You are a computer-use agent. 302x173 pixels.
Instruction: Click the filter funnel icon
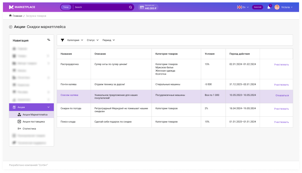tap(62, 40)
